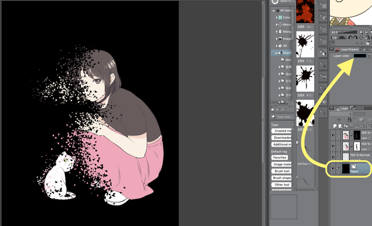Screen dimensions: 372x226
Task: Hide the top masked layer via eye icon
Action: pos(332,135)
